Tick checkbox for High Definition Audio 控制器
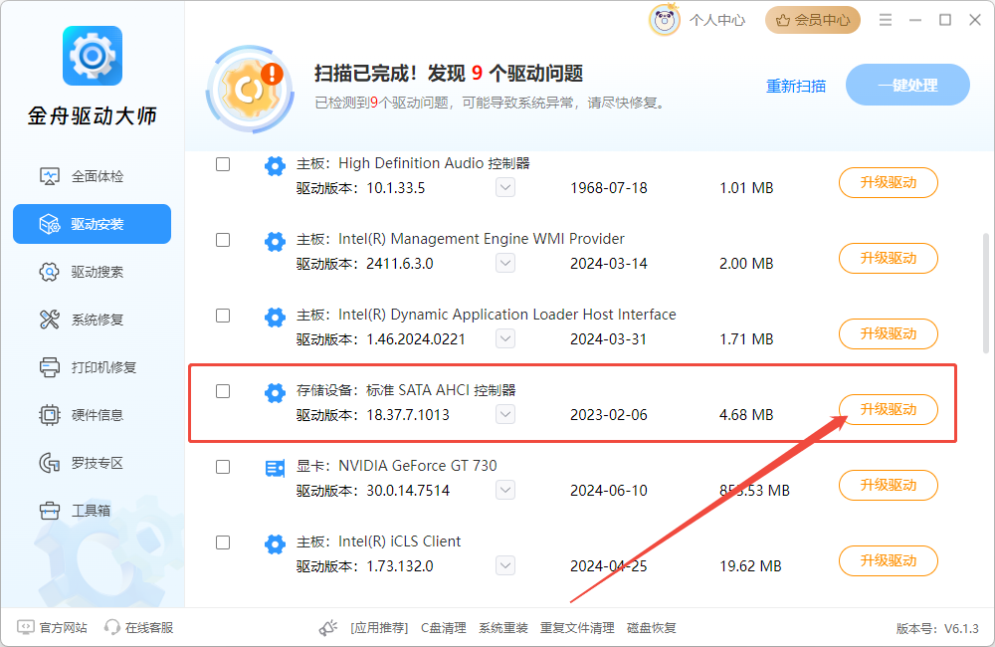Image resolution: width=995 pixels, height=647 pixels. tap(223, 164)
